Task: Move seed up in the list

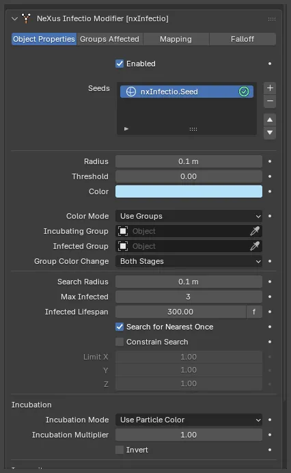Action: click(x=270, y=120)
